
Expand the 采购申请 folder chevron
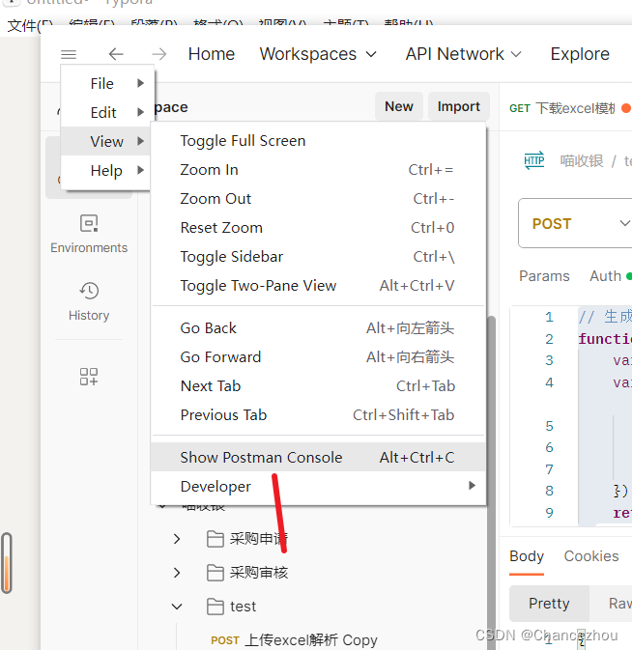tap(177, 539)
